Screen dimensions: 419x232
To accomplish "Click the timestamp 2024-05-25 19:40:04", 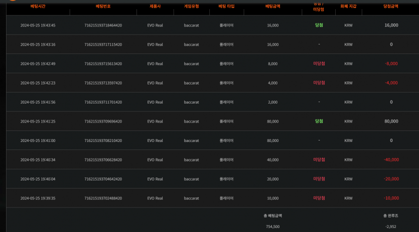I will coord(38,179).
